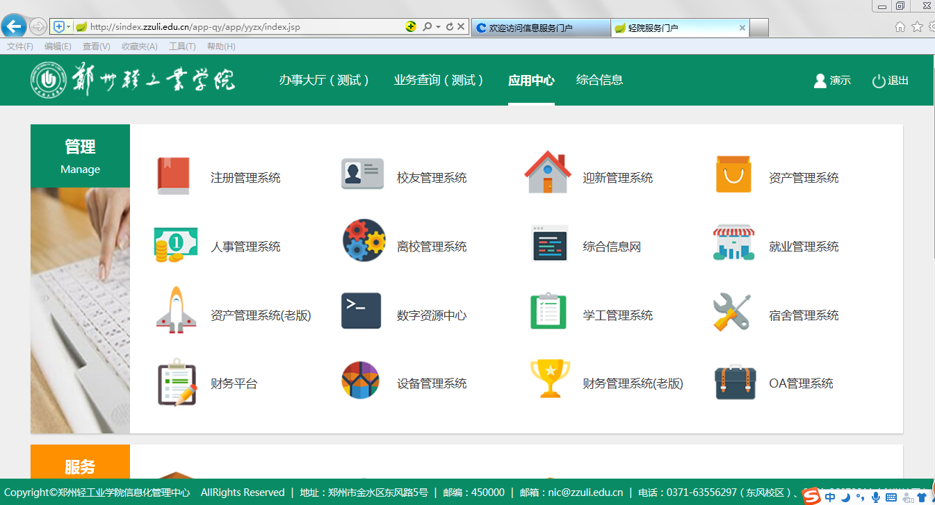Click the green compatibility icon in address bar
This screenshot has width=935, height=505.
coord(411,27)
